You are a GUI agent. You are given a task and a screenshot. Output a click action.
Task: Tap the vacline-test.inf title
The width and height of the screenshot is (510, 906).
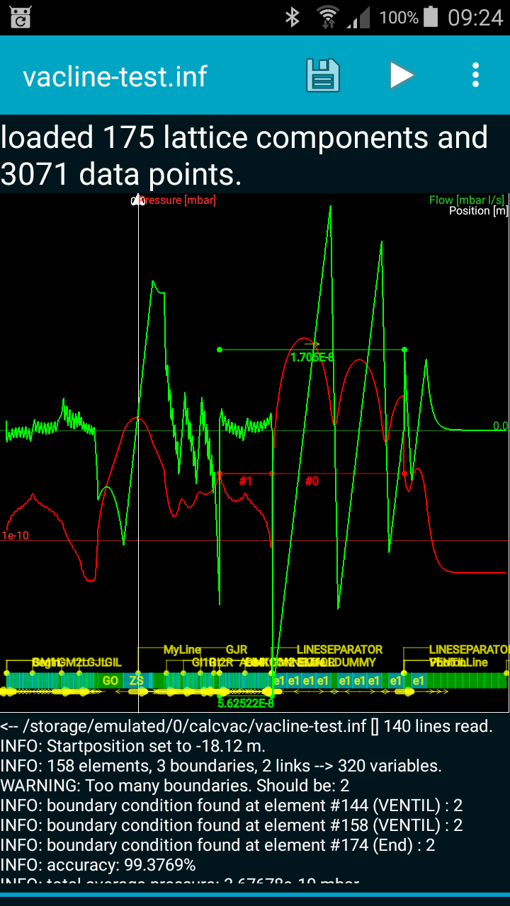pos(115,76)
